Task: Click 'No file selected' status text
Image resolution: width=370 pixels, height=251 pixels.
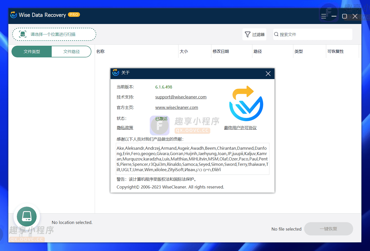Action: point(286,229)
